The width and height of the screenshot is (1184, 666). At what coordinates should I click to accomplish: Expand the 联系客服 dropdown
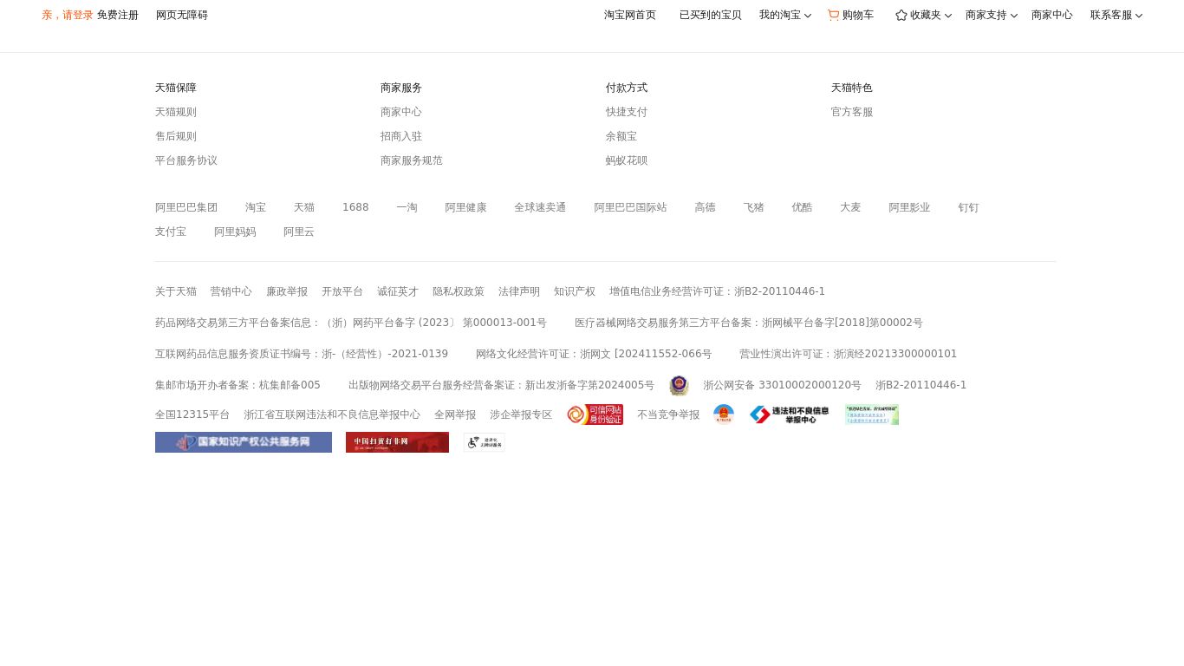1116,15
